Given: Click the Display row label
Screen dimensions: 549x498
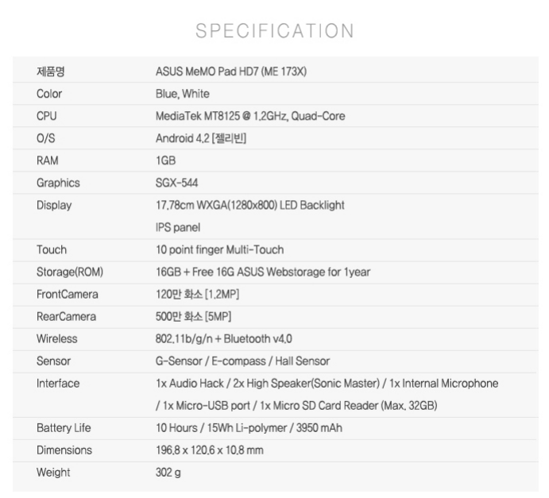Looking at the screenshot, I should coord(54,205).
